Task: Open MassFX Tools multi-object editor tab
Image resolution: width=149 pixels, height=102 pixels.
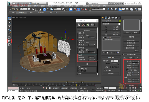Action: point(88,25)
